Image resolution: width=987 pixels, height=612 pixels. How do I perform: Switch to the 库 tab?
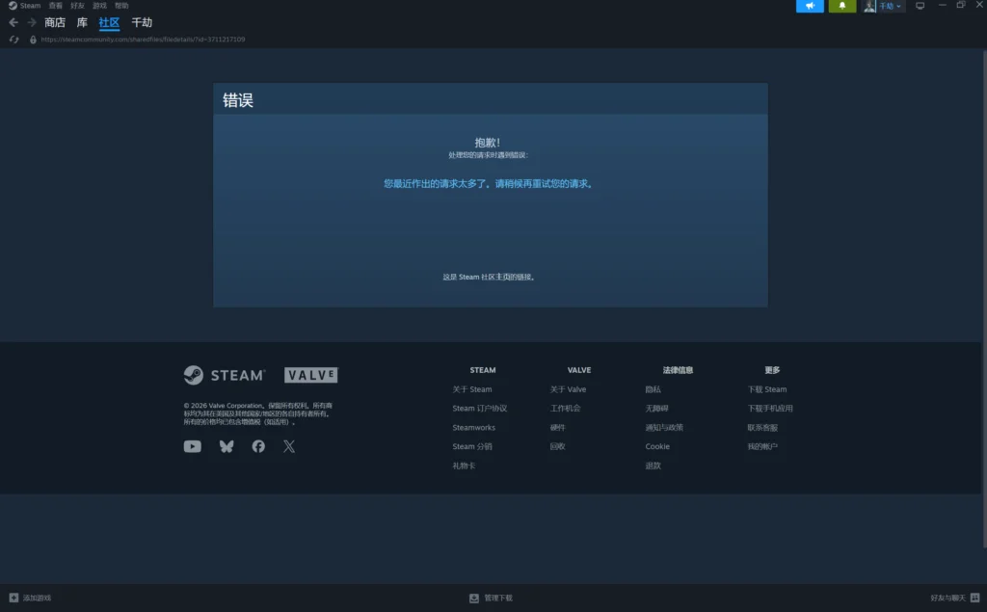pos(82,23)
